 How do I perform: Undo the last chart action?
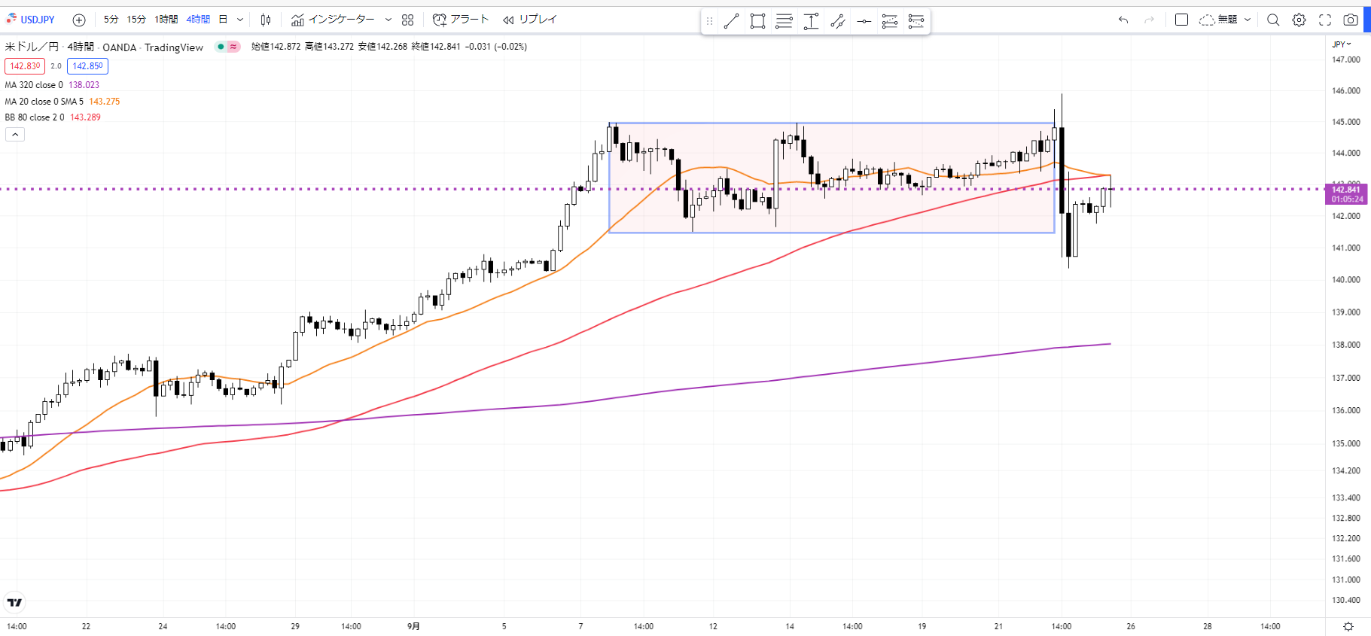1123,20
